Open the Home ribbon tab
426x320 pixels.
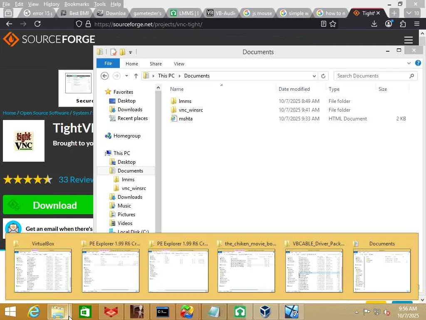[132, 64]
